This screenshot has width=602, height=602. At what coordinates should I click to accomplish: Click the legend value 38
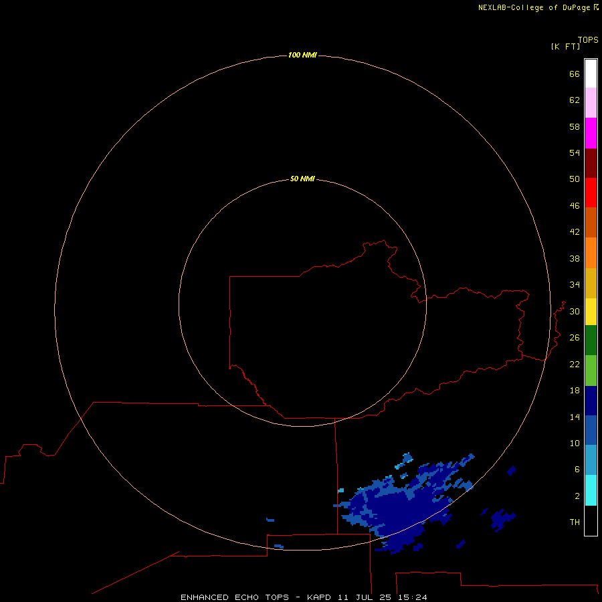pos(575,259)
